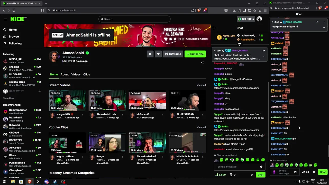
Task: Click View all for Stream Videos
Action: point(201,85)
